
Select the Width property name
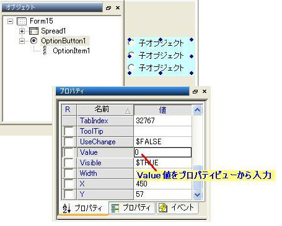105,173
